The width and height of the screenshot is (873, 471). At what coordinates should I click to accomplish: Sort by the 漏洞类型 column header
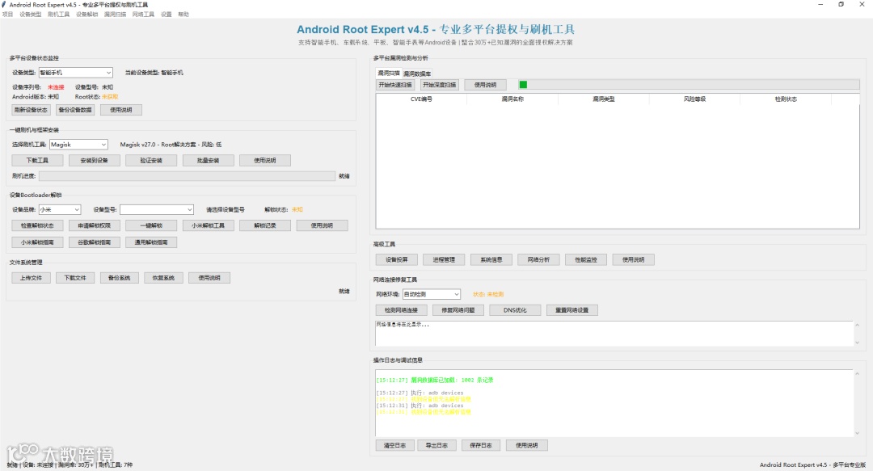[604, 99]
